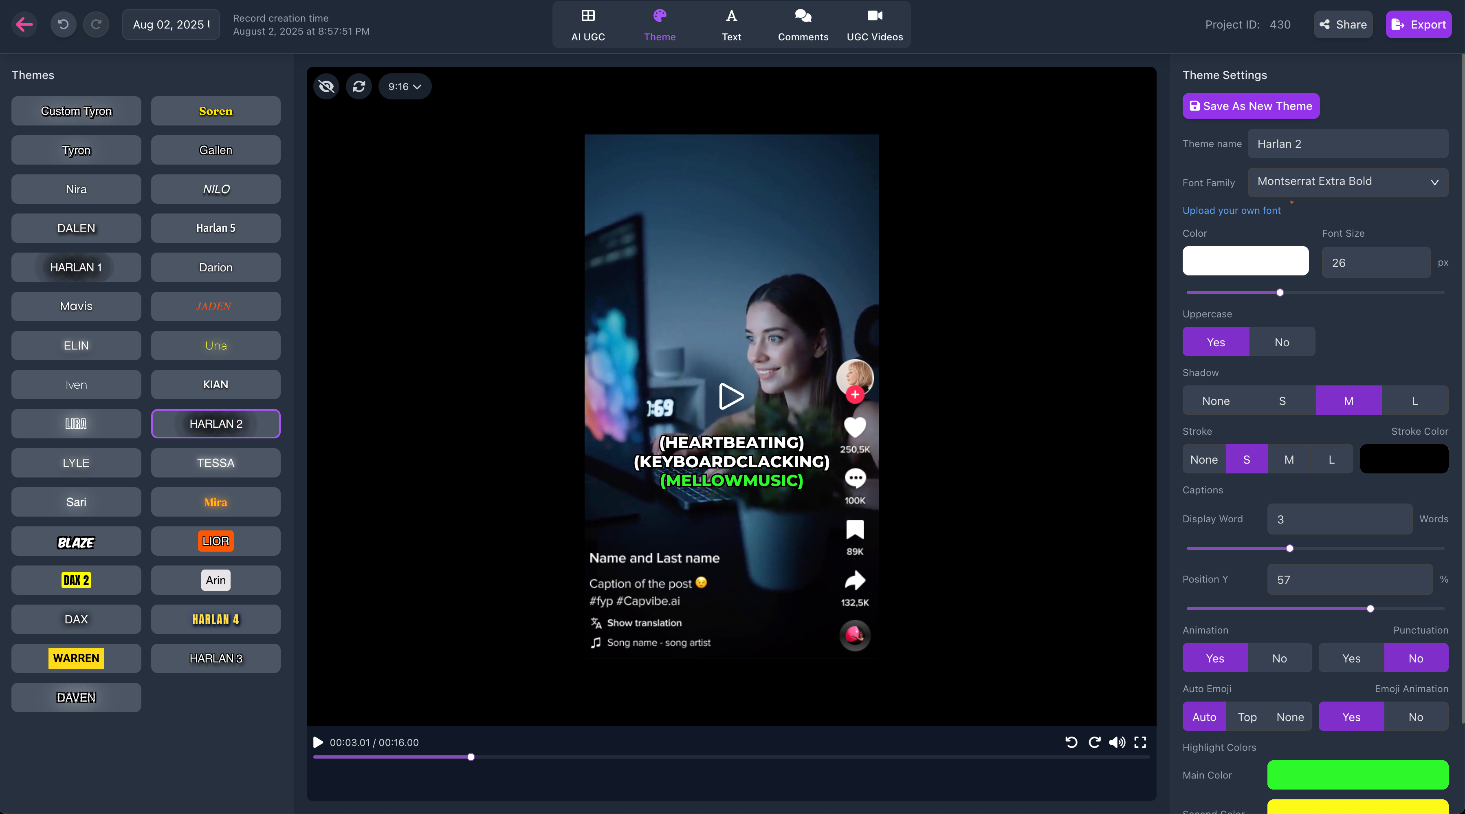Screen dimensions: 1465x814
Task: Open the Aug 02, 2025 project name field
Action: point(171,24)
